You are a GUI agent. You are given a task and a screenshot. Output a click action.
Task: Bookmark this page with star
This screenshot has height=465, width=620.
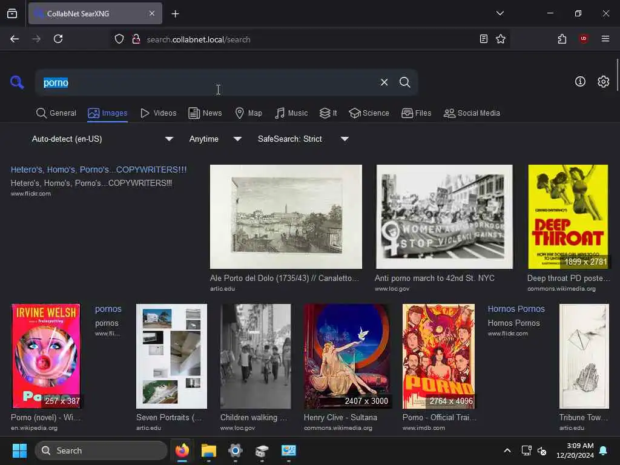[x=501, y=39]
